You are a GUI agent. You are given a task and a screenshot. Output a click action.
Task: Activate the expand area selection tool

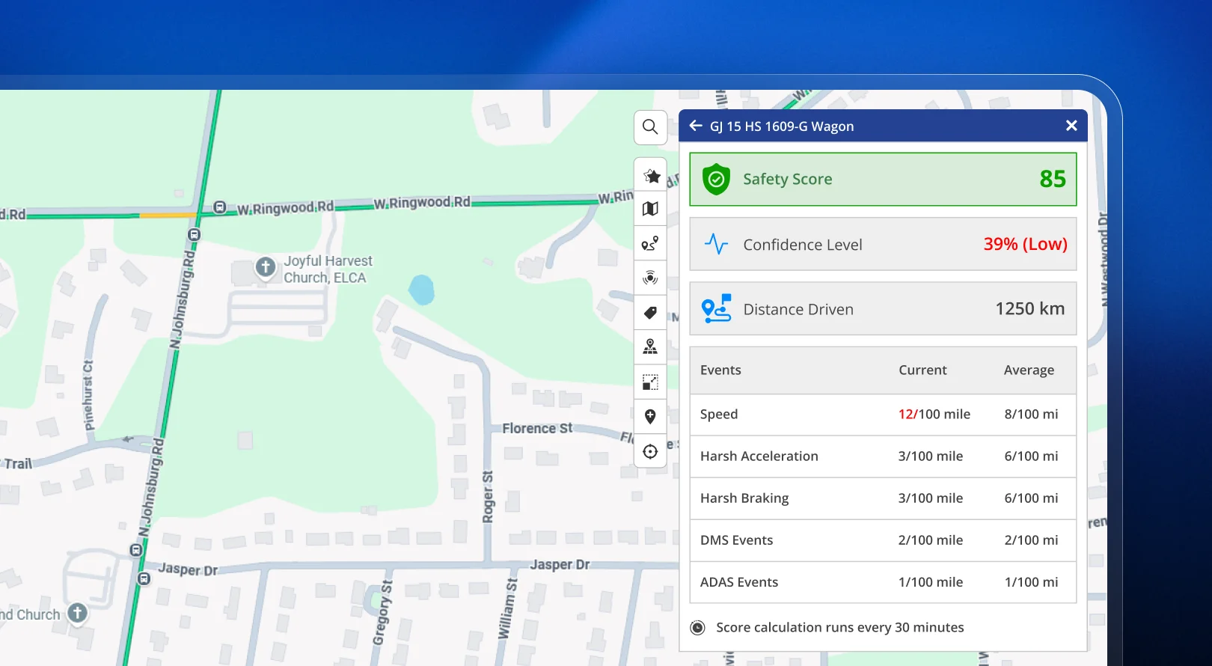point(651,382)
